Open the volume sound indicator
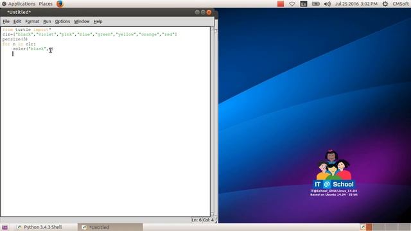The width and height of the screenshot is (411, 231). click(x=327, y=4)
